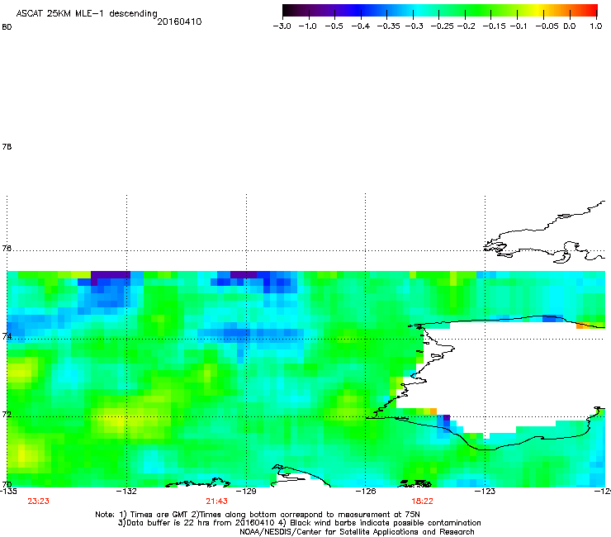Click the red 23:23 time label
The height and width of the screenshot is (537, 611).
pyautogui.click(x=38, y=501)
